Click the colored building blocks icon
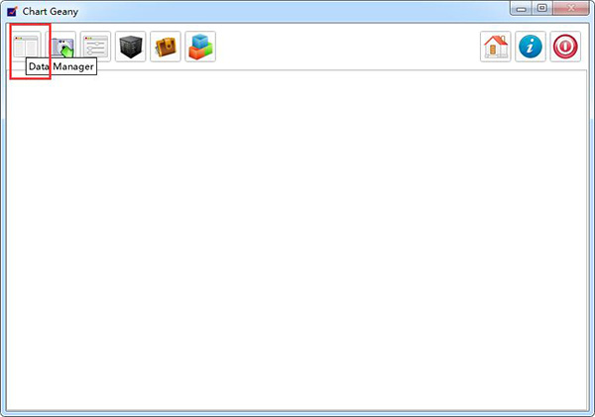Image resolution: width=595 pixels, height=417 pixels. tap(200, 47)
